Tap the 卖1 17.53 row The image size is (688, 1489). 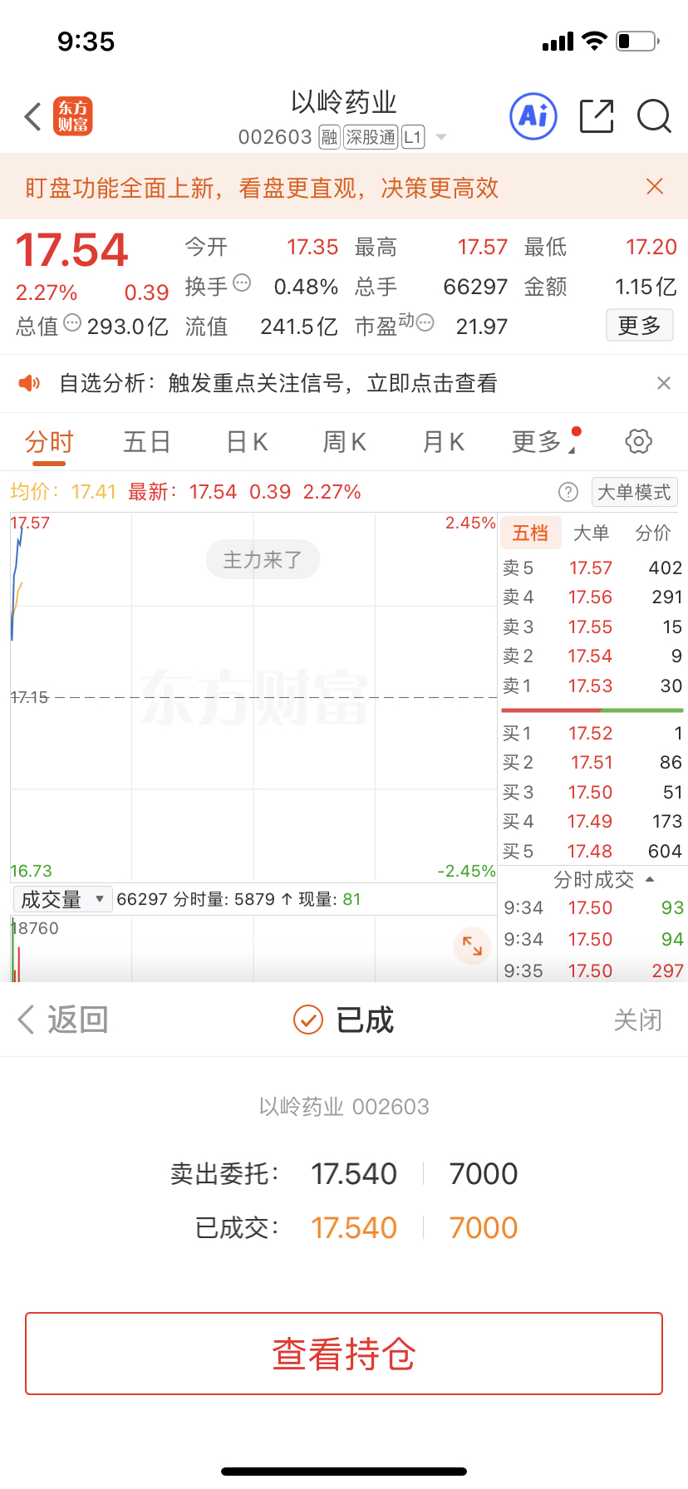pos(592,686)
